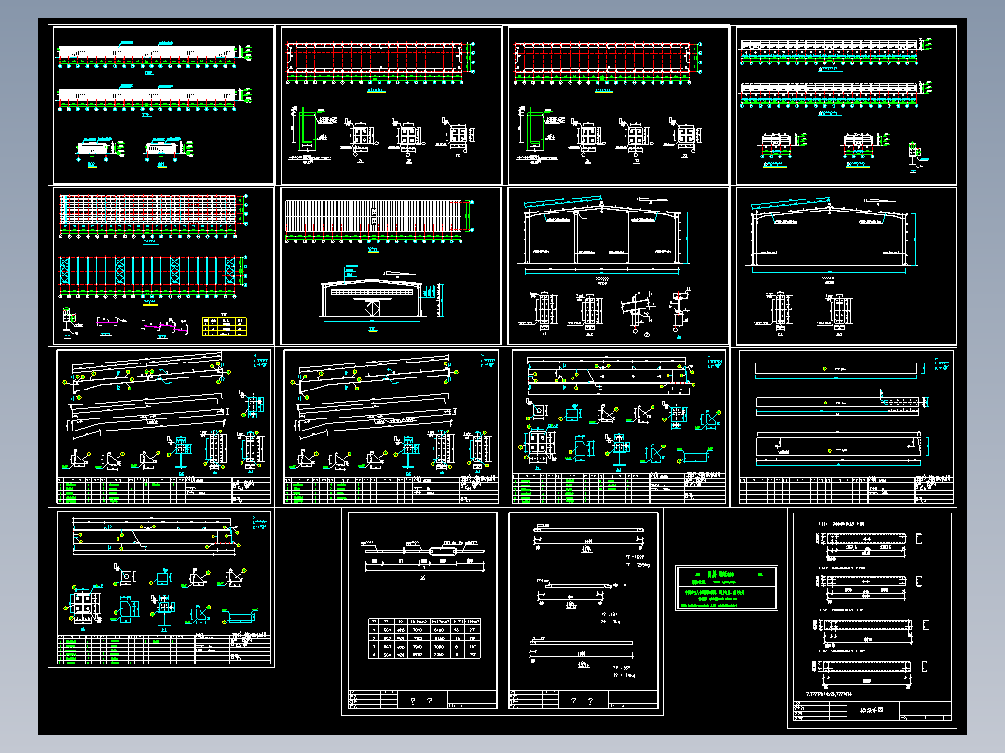The width and height of the screenshot is (1005, 753).
Task: Select the top beam in the three-beams sheet
Action: pyautogui.click(x=836, y=368)
